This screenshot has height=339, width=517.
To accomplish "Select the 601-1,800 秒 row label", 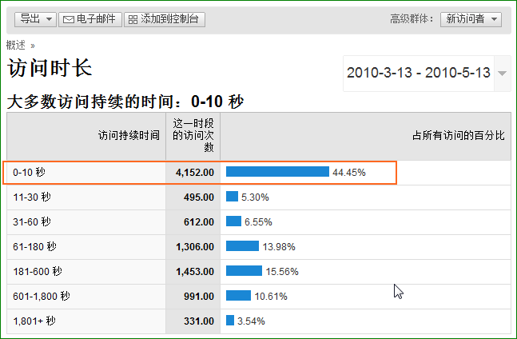I will tap(41, 296).
